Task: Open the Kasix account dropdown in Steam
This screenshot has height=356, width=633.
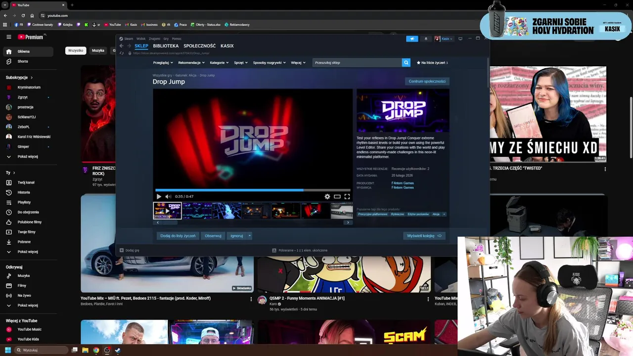Action: [x=444, y=39]
